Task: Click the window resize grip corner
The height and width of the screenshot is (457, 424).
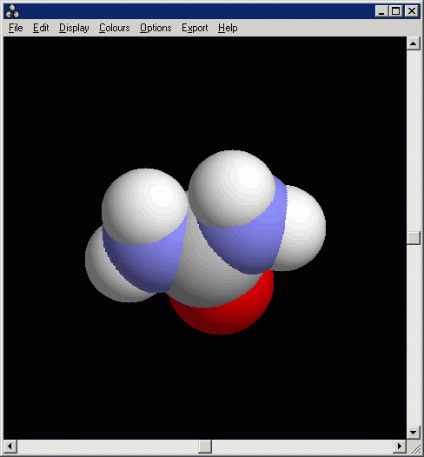Action: tap(414, 447)
